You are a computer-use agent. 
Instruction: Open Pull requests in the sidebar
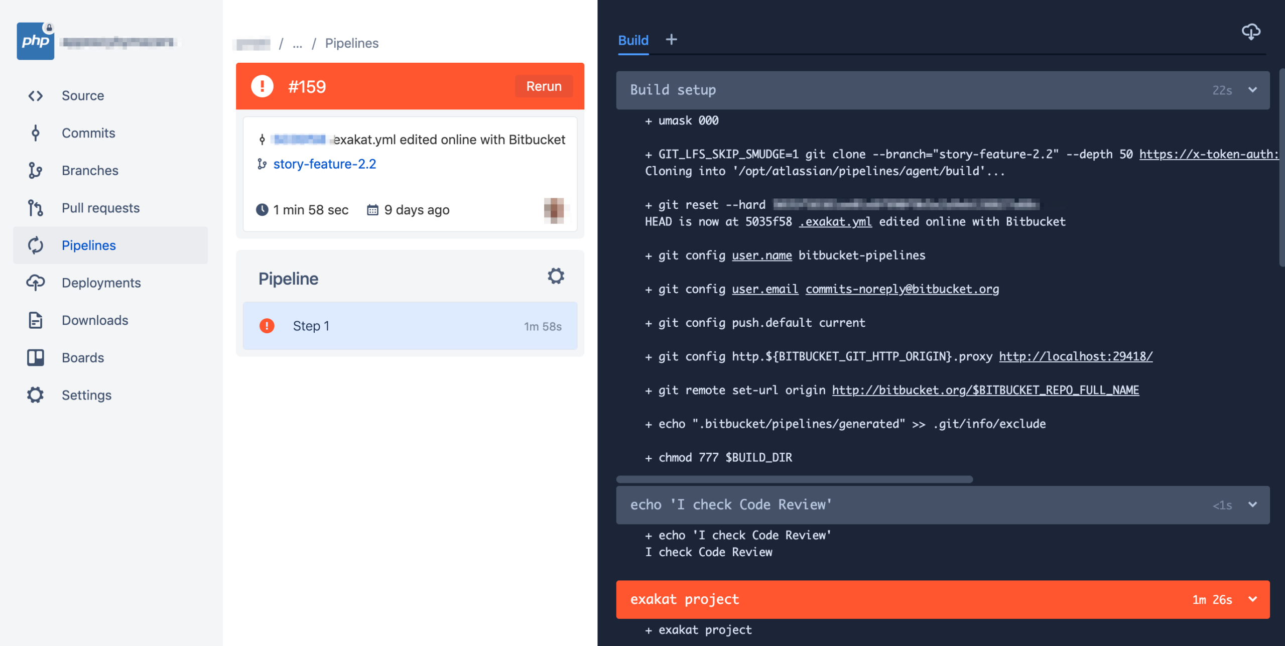pyautogui.click(x=110, y=208)
